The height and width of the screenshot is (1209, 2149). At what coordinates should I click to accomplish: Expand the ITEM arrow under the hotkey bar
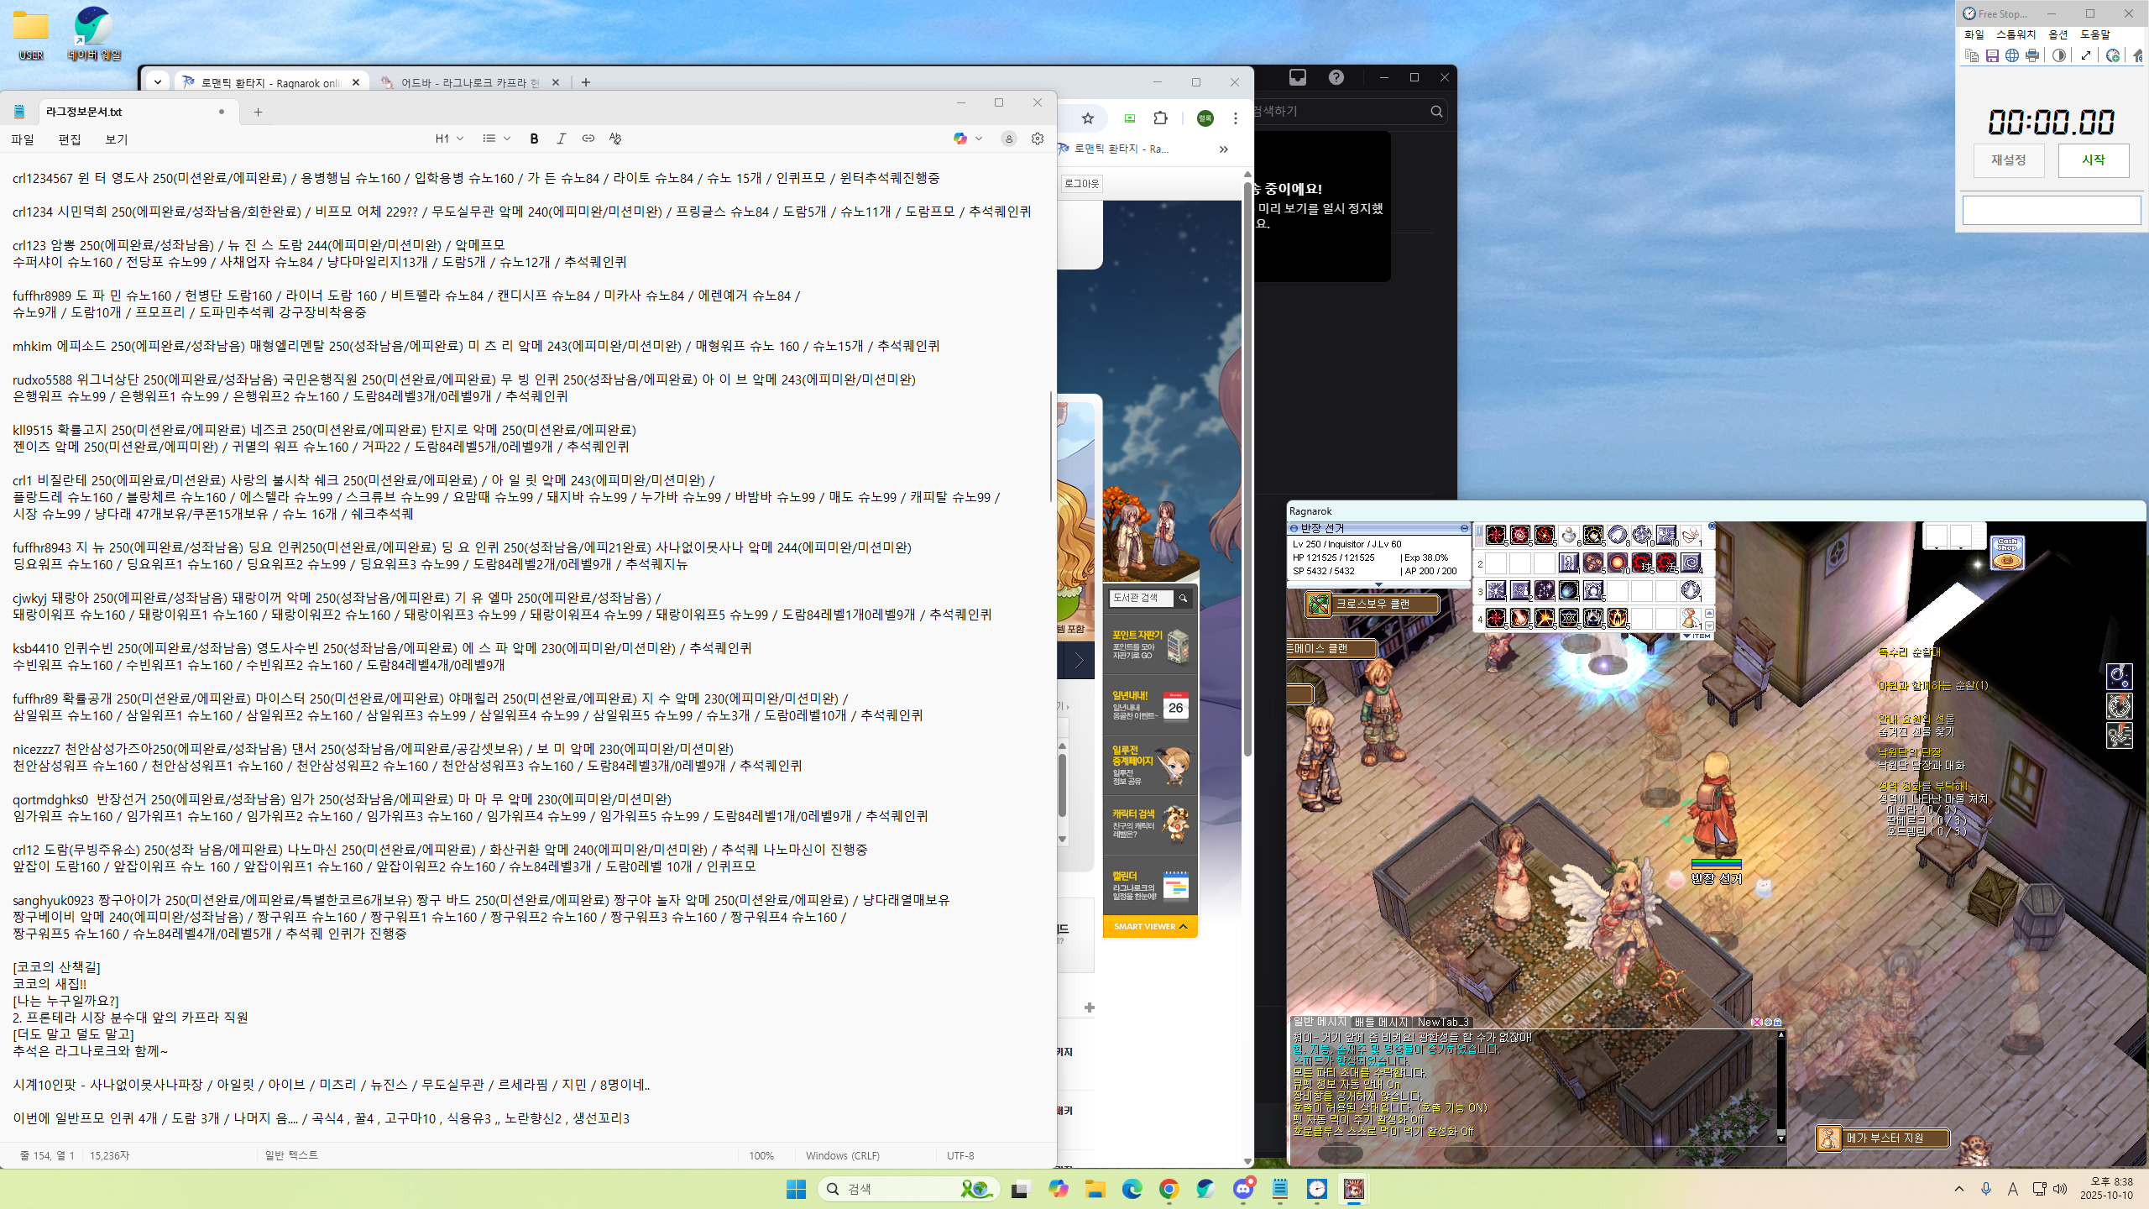pos(1686,636)
